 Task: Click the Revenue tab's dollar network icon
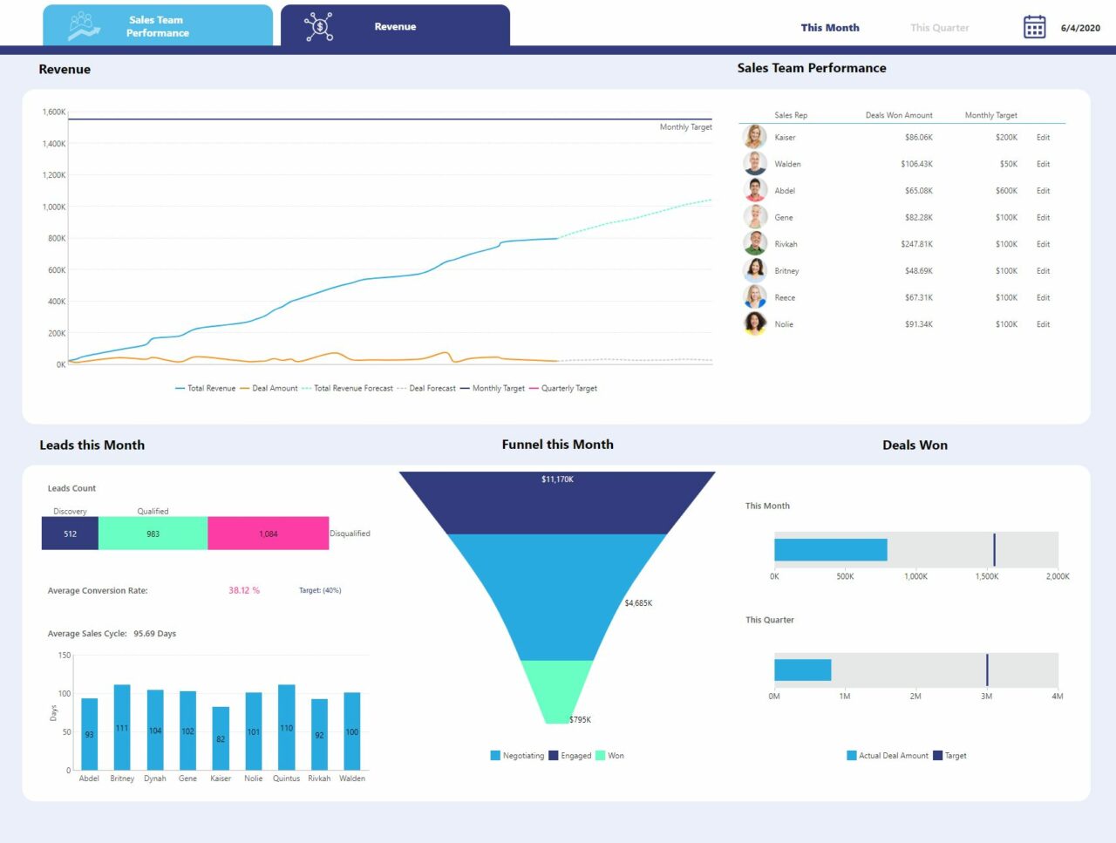pyautogui.click(x=320, y=26)
